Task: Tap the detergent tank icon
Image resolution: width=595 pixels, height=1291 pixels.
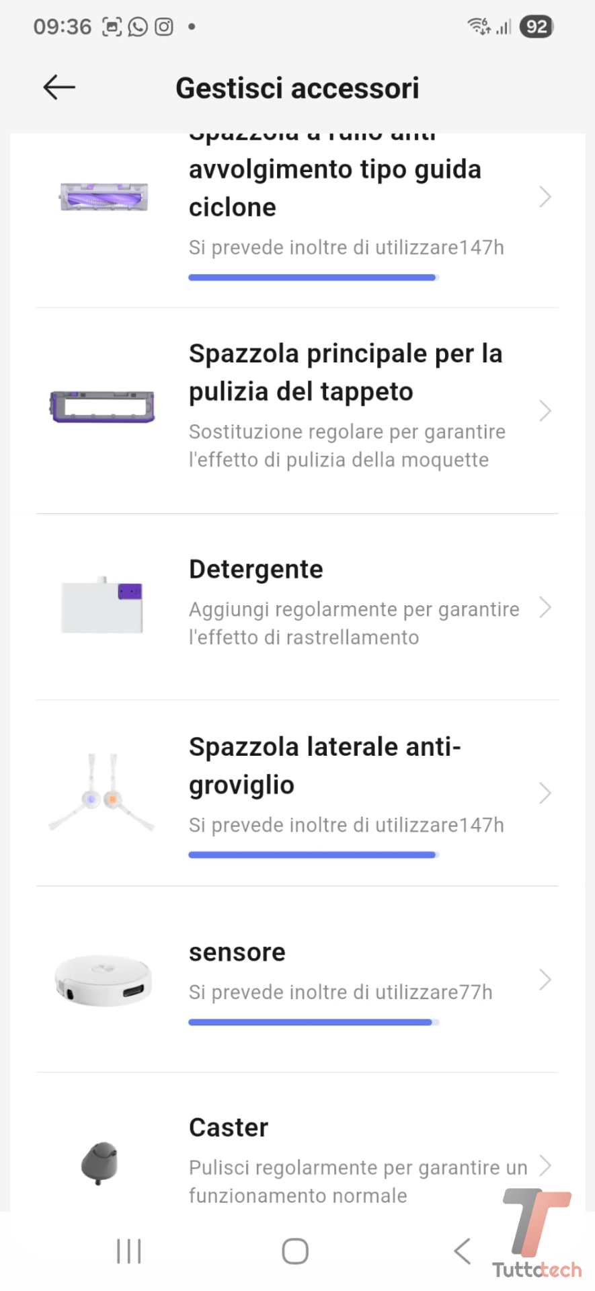Action: pyautogui.click(x=102, y=606)
